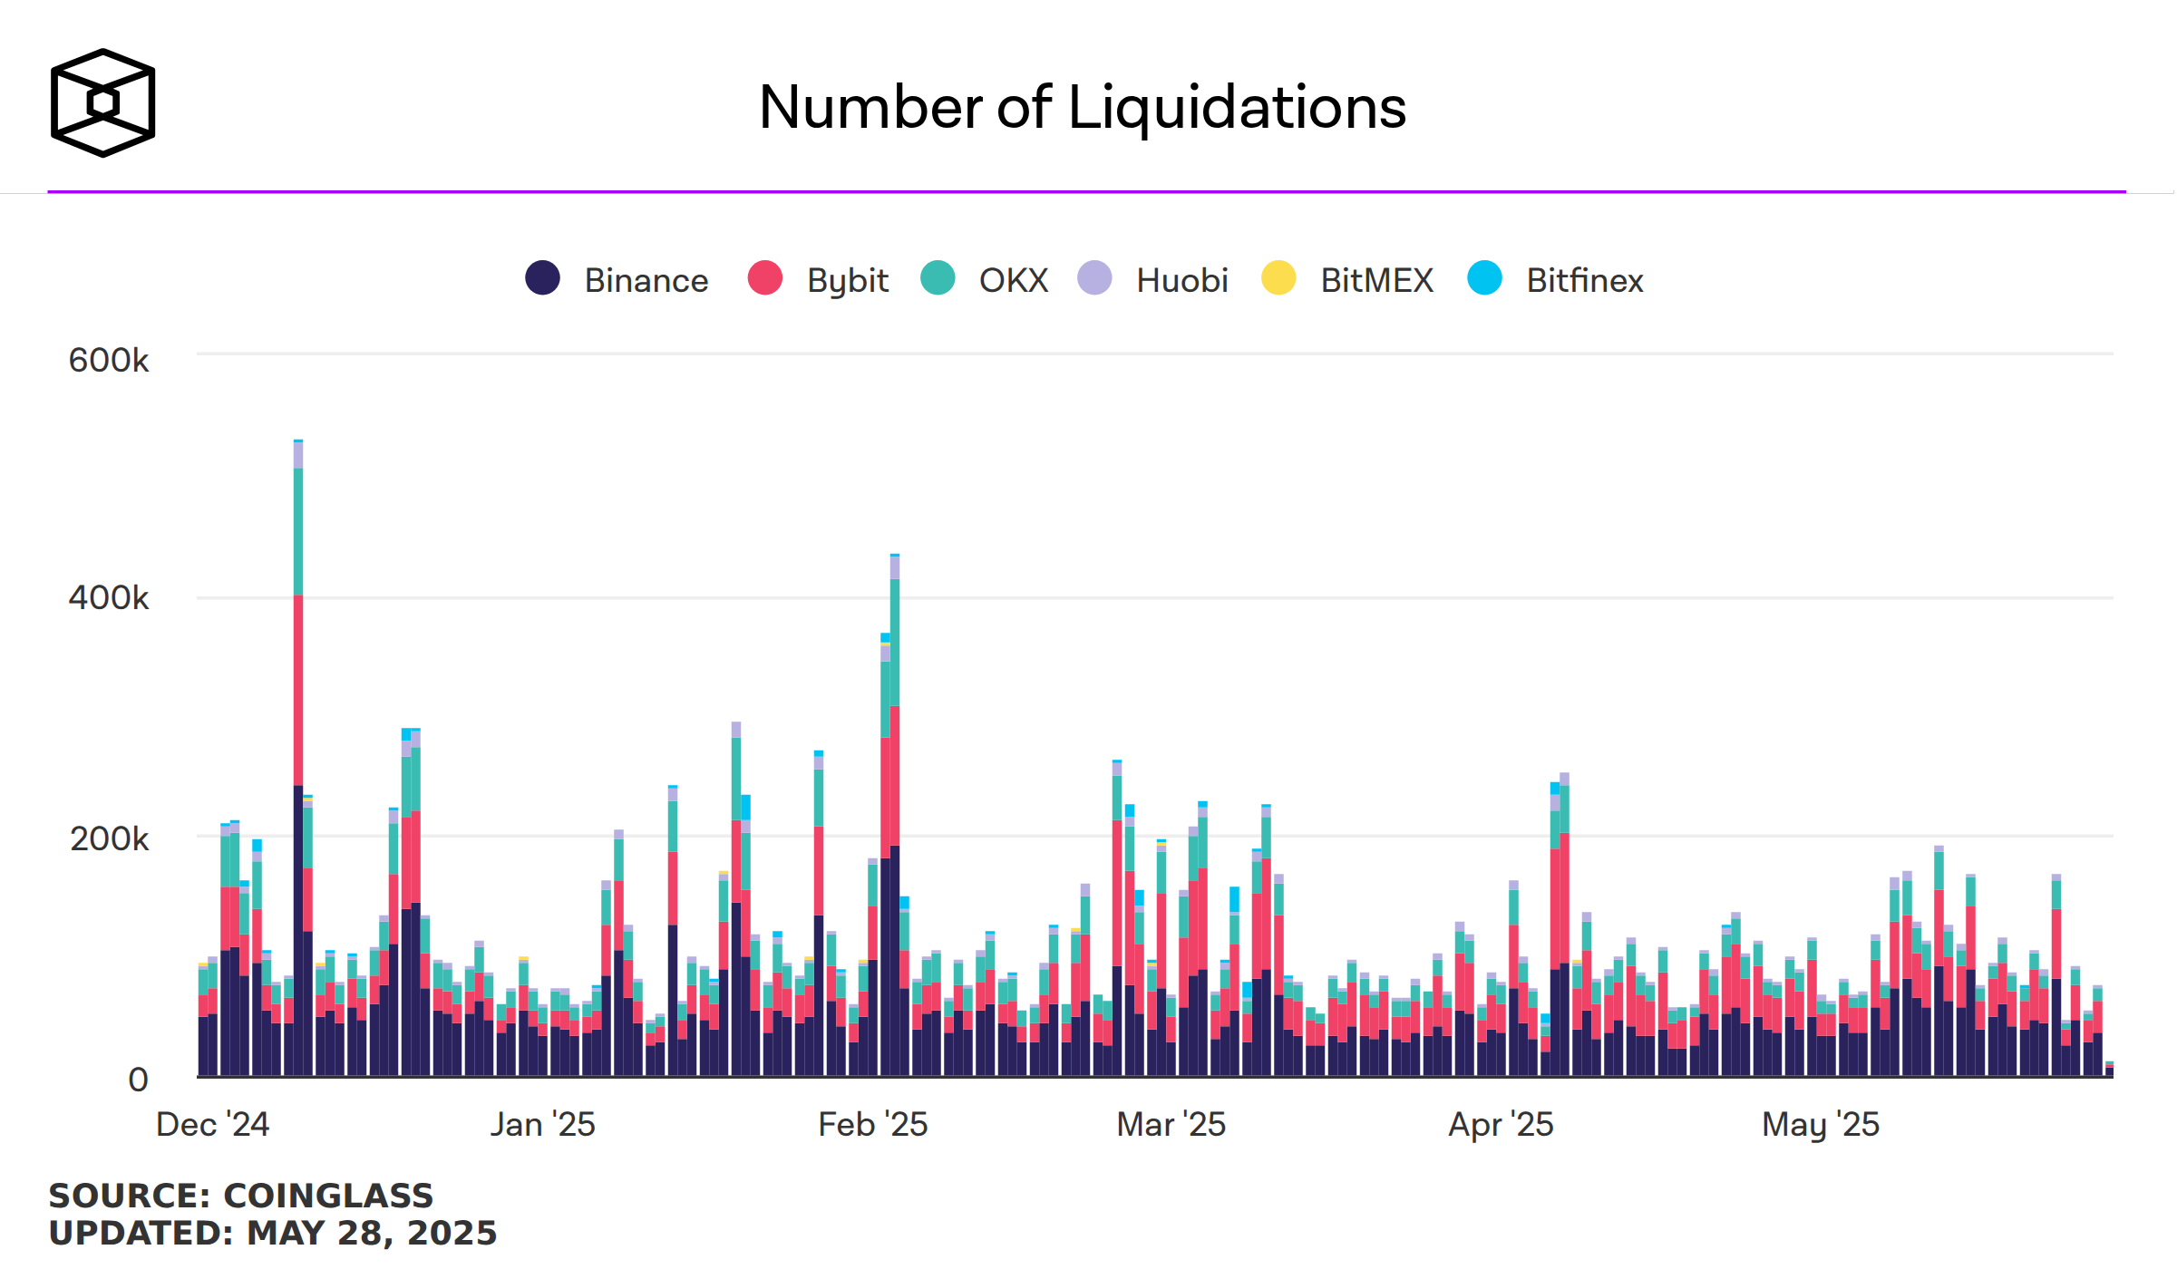Toggle Binance series via dark navy legend dot
Screen dimensions: 2177x1269
pyautogui.click(x=542, y=278)
